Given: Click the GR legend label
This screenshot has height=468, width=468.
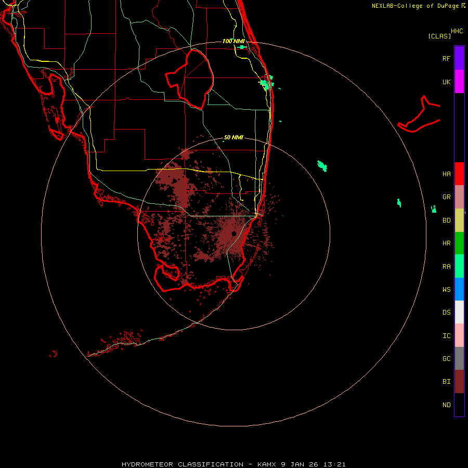Looking at the screenshot, I should pyautogui.click(x=446, y=197).
